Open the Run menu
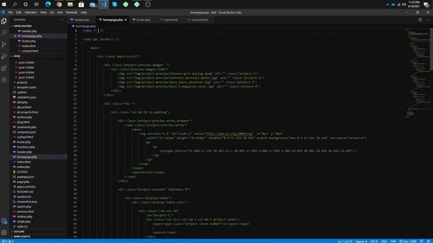Screen dimensions: 433x243 pyautogui.click(x=60, y=12)
